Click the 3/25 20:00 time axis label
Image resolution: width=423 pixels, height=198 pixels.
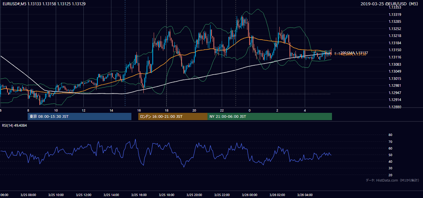[194, 195]
